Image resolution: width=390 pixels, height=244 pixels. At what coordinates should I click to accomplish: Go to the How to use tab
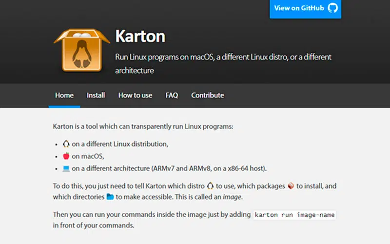135,95
